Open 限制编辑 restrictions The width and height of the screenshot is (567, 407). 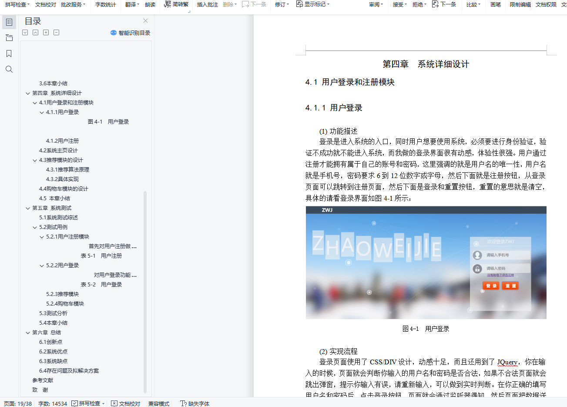pos(520,5)
